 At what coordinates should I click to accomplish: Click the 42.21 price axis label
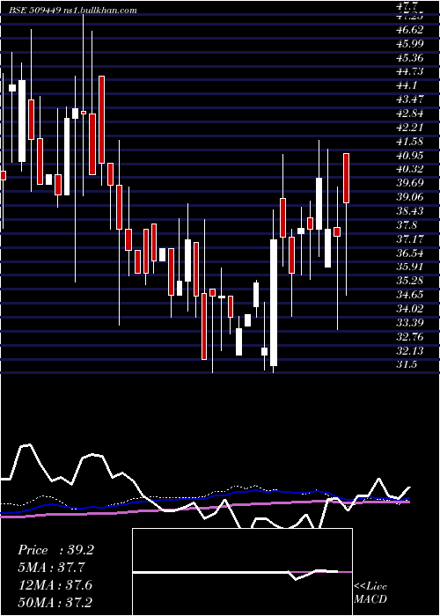410,128
